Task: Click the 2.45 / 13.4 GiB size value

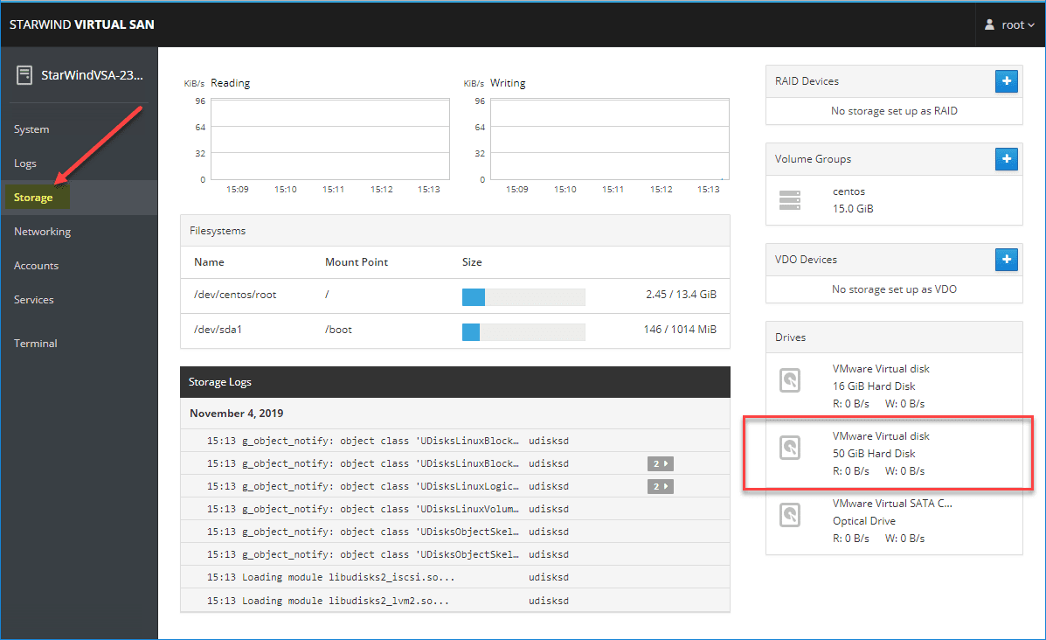Action: pos(681,295)
